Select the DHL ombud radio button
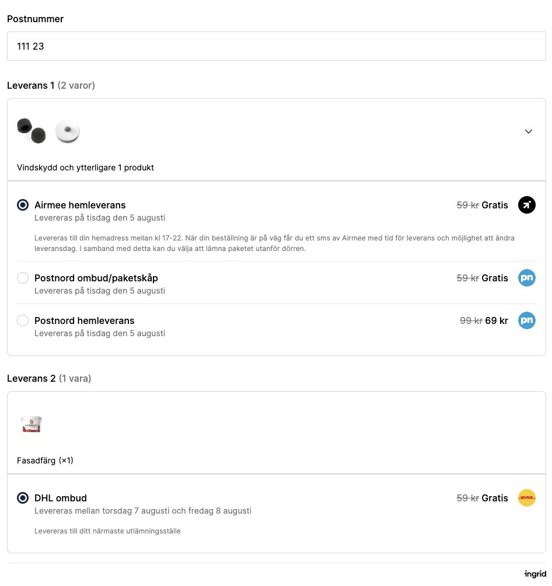The width and height of the screenshot is (552, 586). pyautogui.click(x=23, y=498)
